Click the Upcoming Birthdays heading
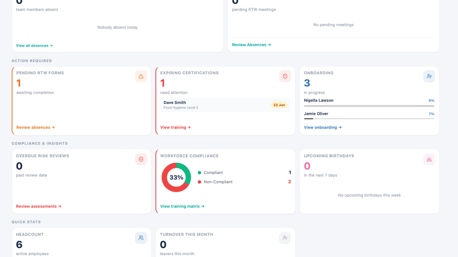This screenshot has width=458, height=257. (x=329, y=156)
